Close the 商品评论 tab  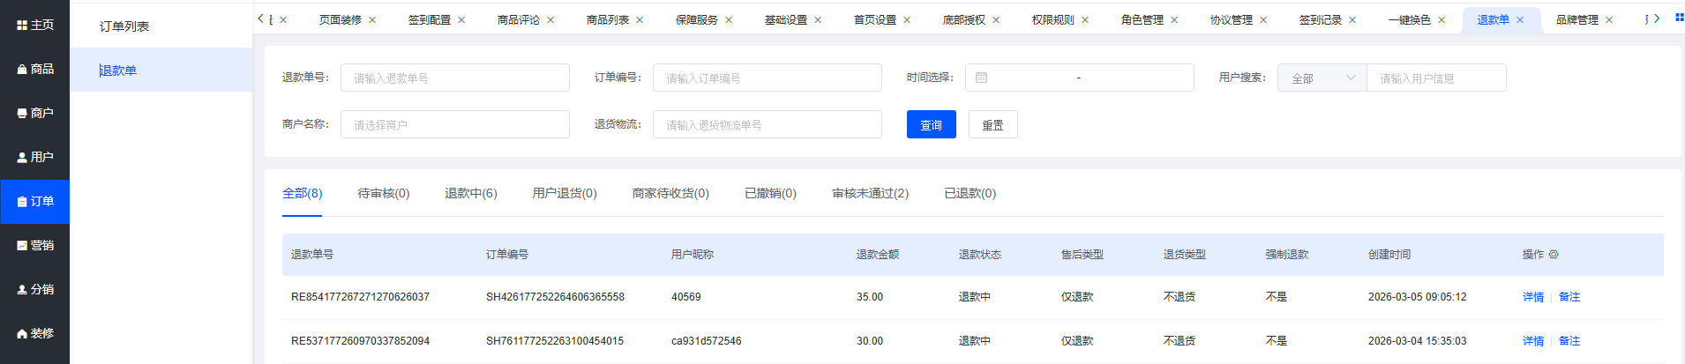pos(550,20)
